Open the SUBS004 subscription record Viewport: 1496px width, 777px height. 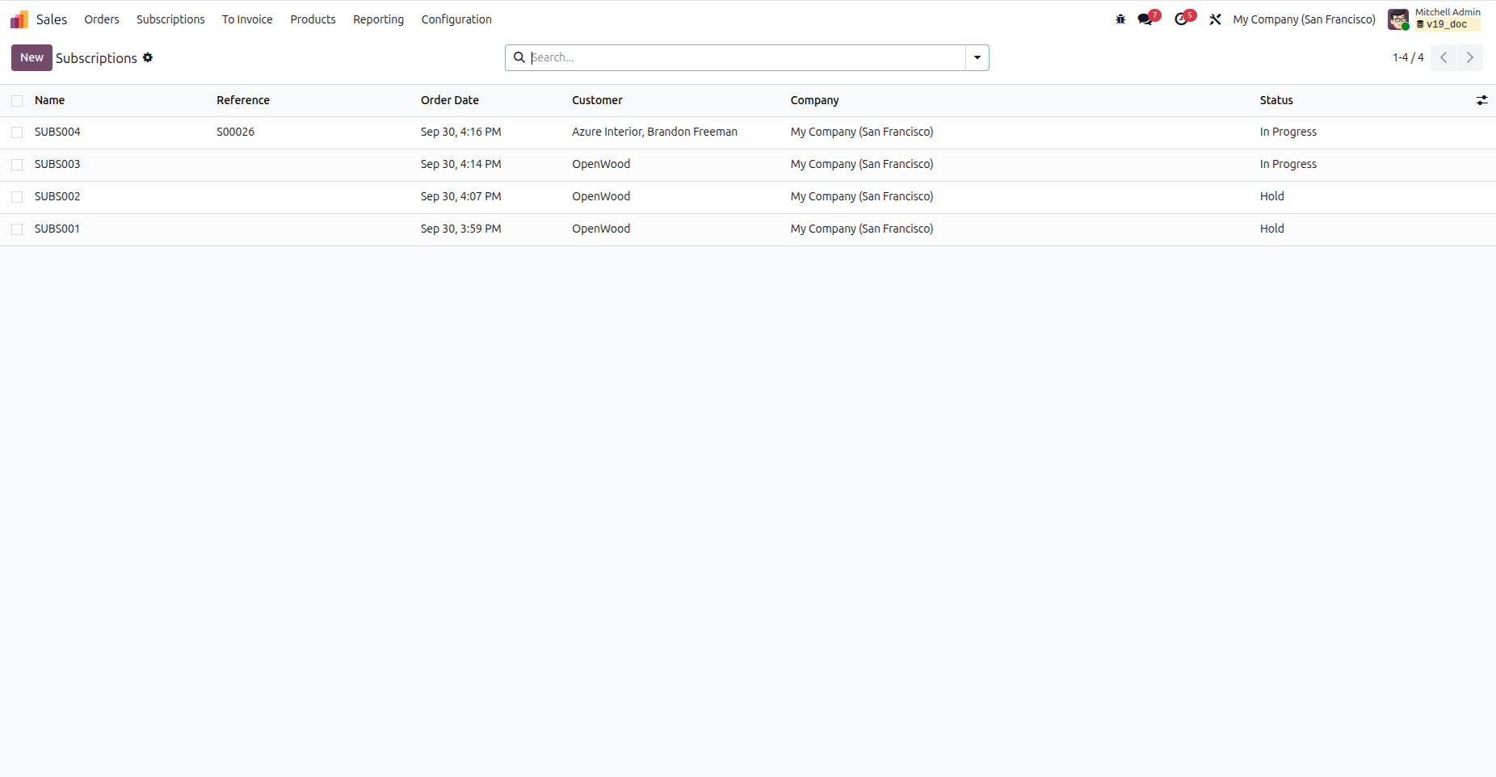coord(57,132)
